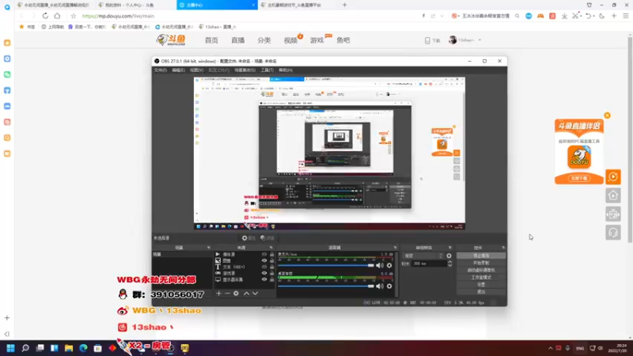
Task: Mute the 桌面音频 speaker icon
Action: point(380,286)
